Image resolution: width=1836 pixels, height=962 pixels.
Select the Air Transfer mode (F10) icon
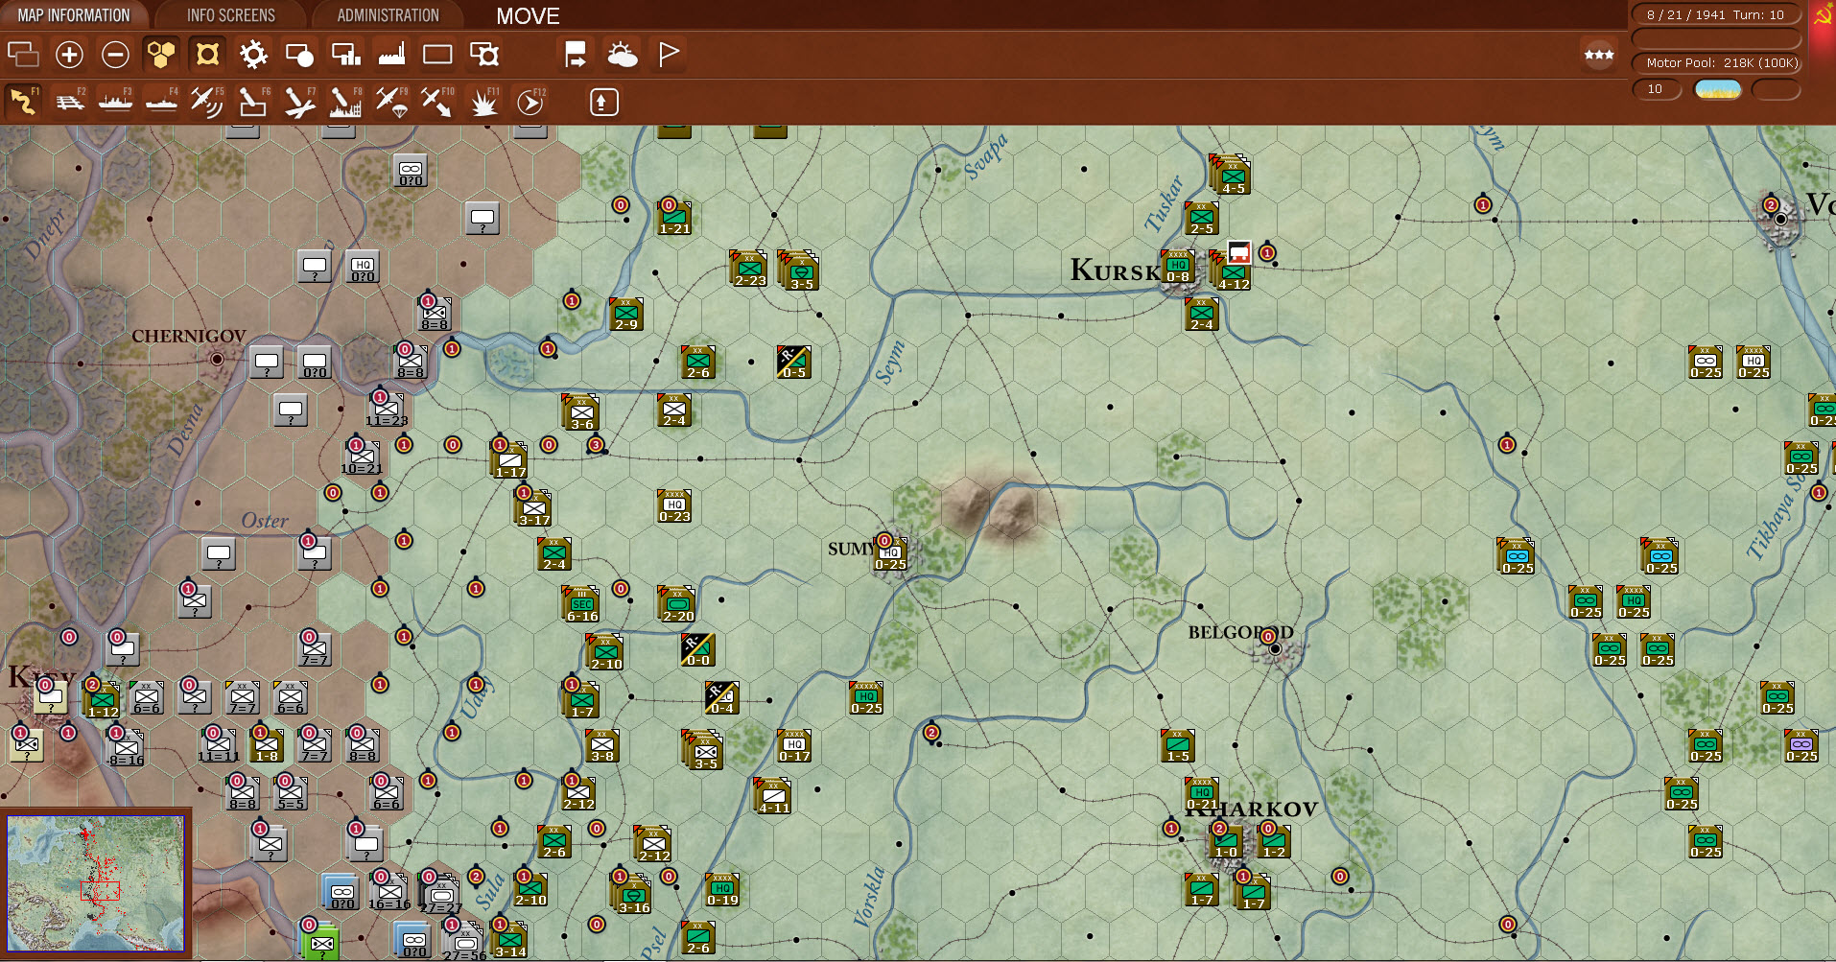pos(437,102)
